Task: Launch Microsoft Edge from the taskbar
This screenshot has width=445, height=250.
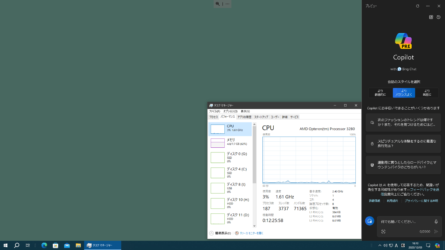Action: 44,245
